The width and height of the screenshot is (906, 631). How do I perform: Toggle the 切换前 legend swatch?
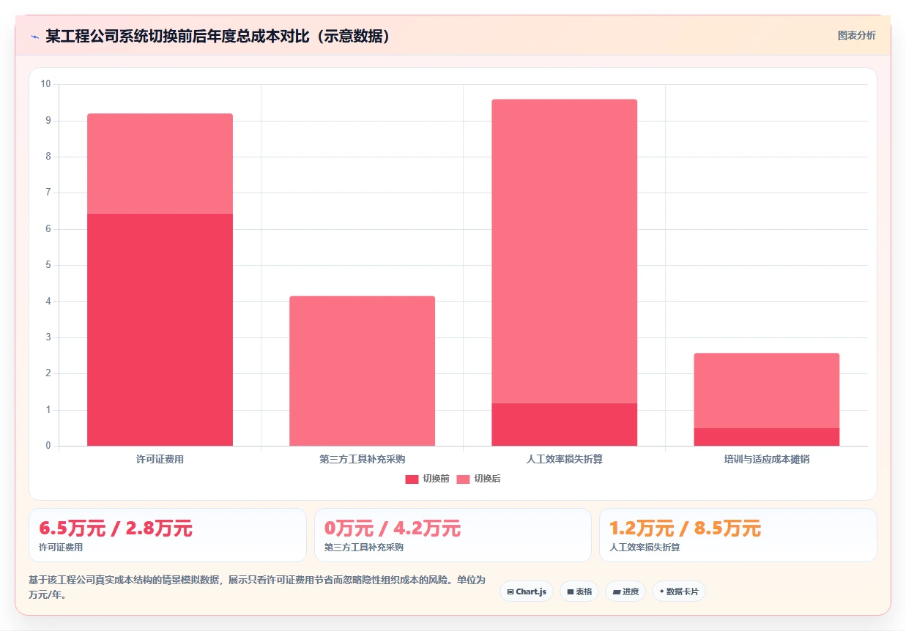click(x=412, y=479)
